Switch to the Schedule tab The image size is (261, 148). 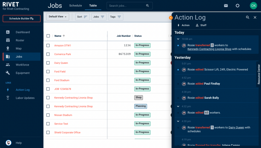click(x=75, y=6)
